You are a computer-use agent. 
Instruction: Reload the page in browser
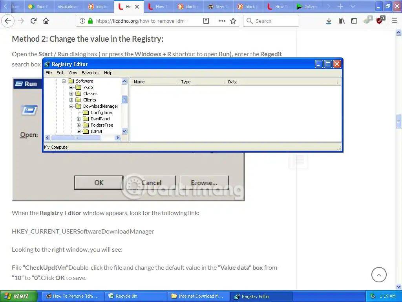[x=34, y=21]
